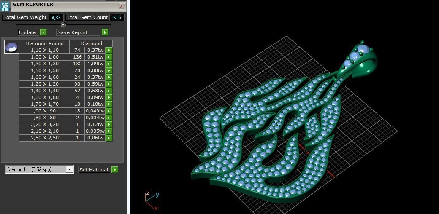The height and width of the screenshot is (214, 439).
Task: Click the Diamond Round column header
Action: (x=44, y=43)
